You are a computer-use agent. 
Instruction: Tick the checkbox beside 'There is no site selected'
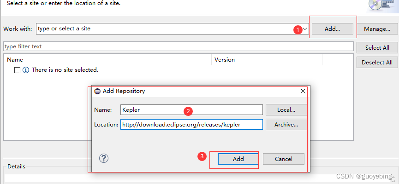point(18,70)
